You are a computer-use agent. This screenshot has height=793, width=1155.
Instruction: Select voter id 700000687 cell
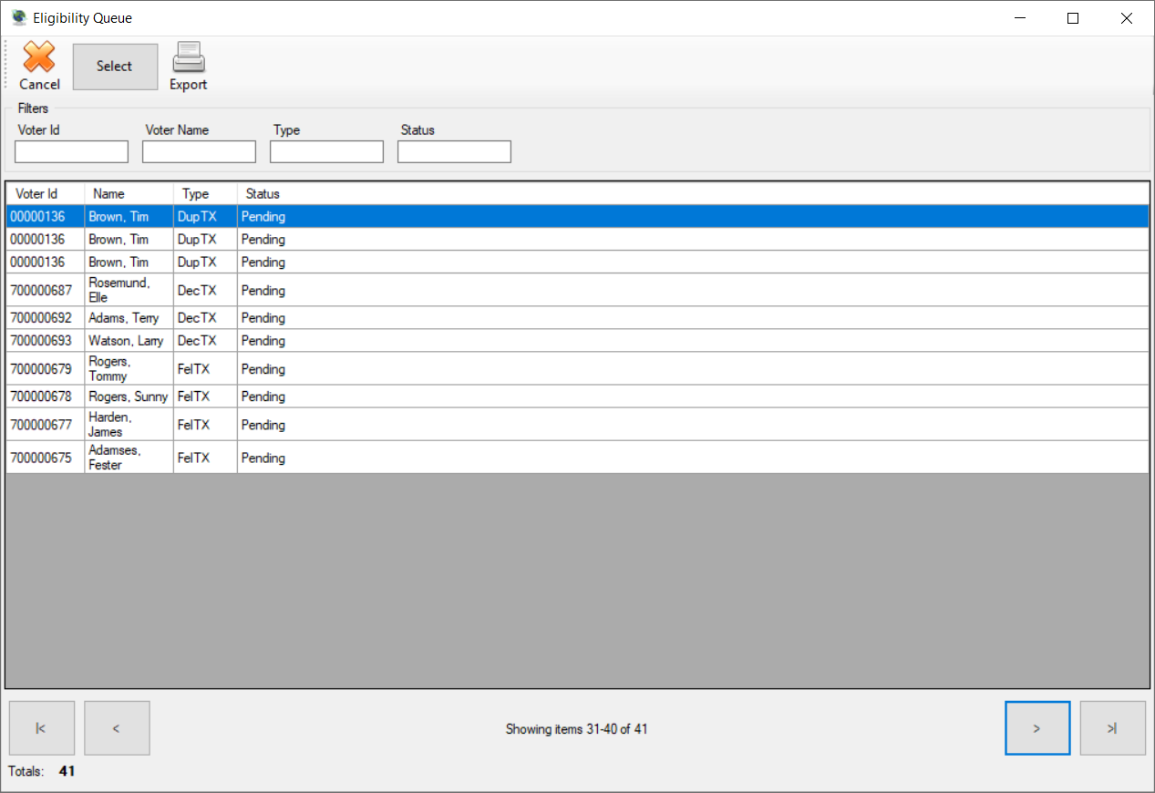click(46, 290)
